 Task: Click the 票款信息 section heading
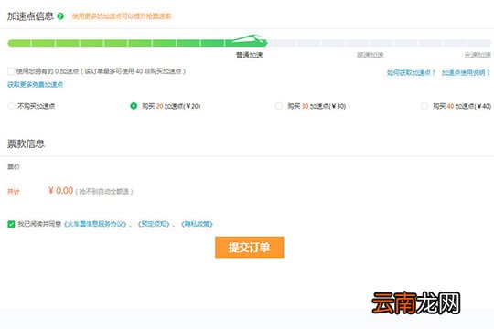click(26, 143)
